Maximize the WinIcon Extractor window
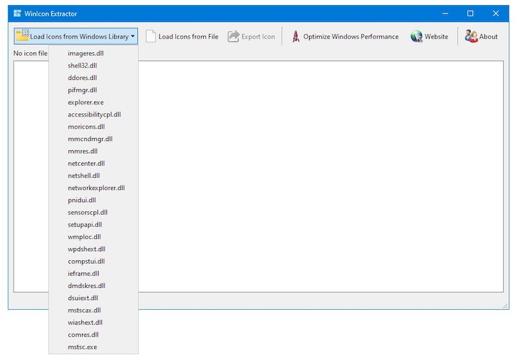This screenshot has width=516, height=362. click(x=470, y=14)
